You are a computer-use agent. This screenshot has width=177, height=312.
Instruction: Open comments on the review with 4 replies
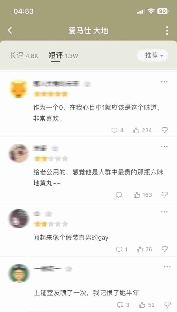[x=117, y=130]
